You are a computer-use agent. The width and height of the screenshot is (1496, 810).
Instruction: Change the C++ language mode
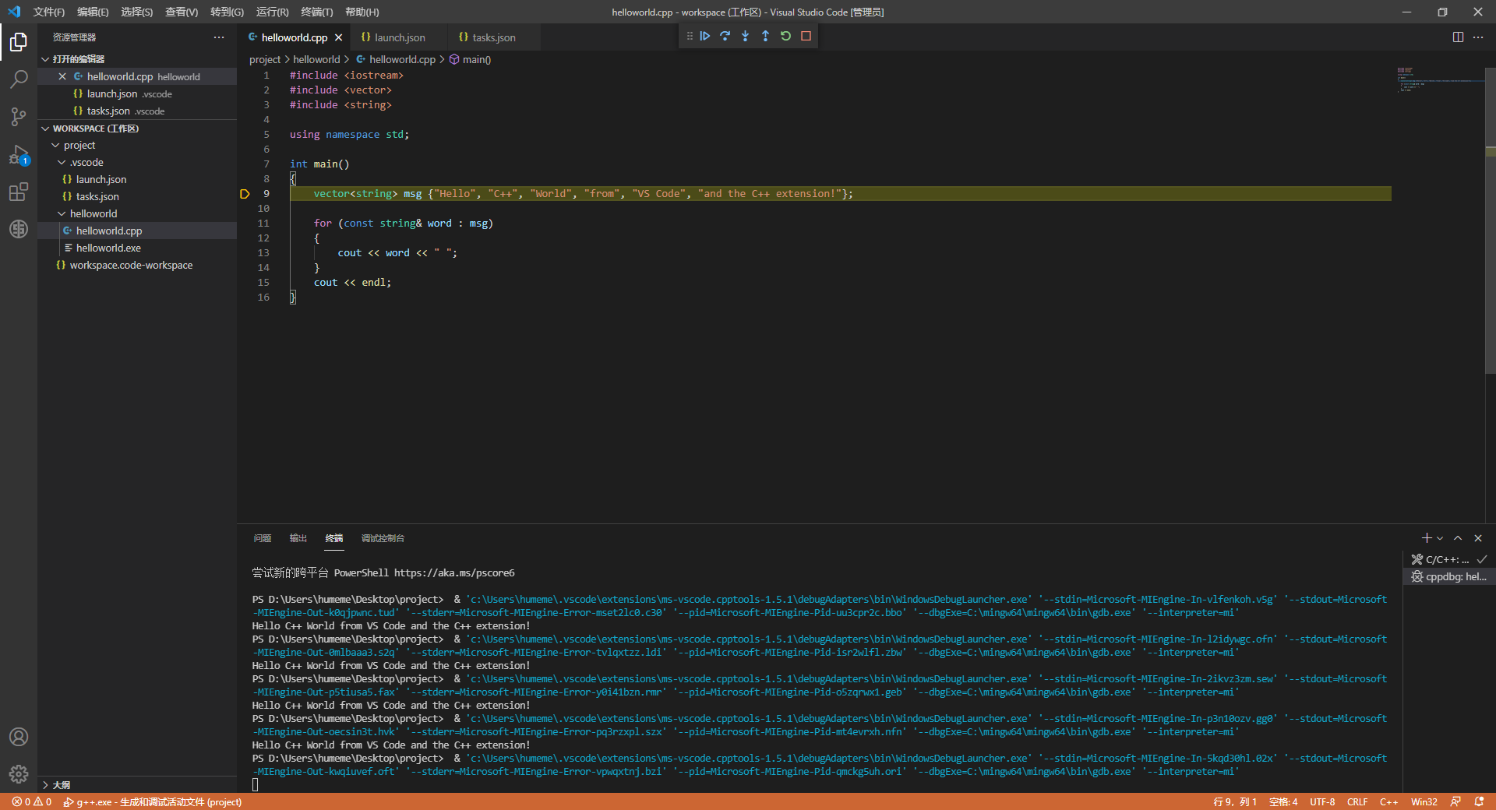click(1388, 801)
